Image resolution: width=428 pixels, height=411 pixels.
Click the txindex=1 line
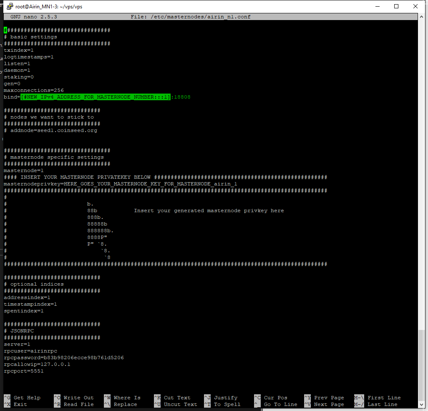18,50
